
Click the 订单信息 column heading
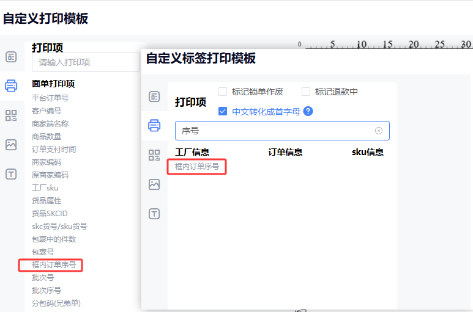coord(285,152)
